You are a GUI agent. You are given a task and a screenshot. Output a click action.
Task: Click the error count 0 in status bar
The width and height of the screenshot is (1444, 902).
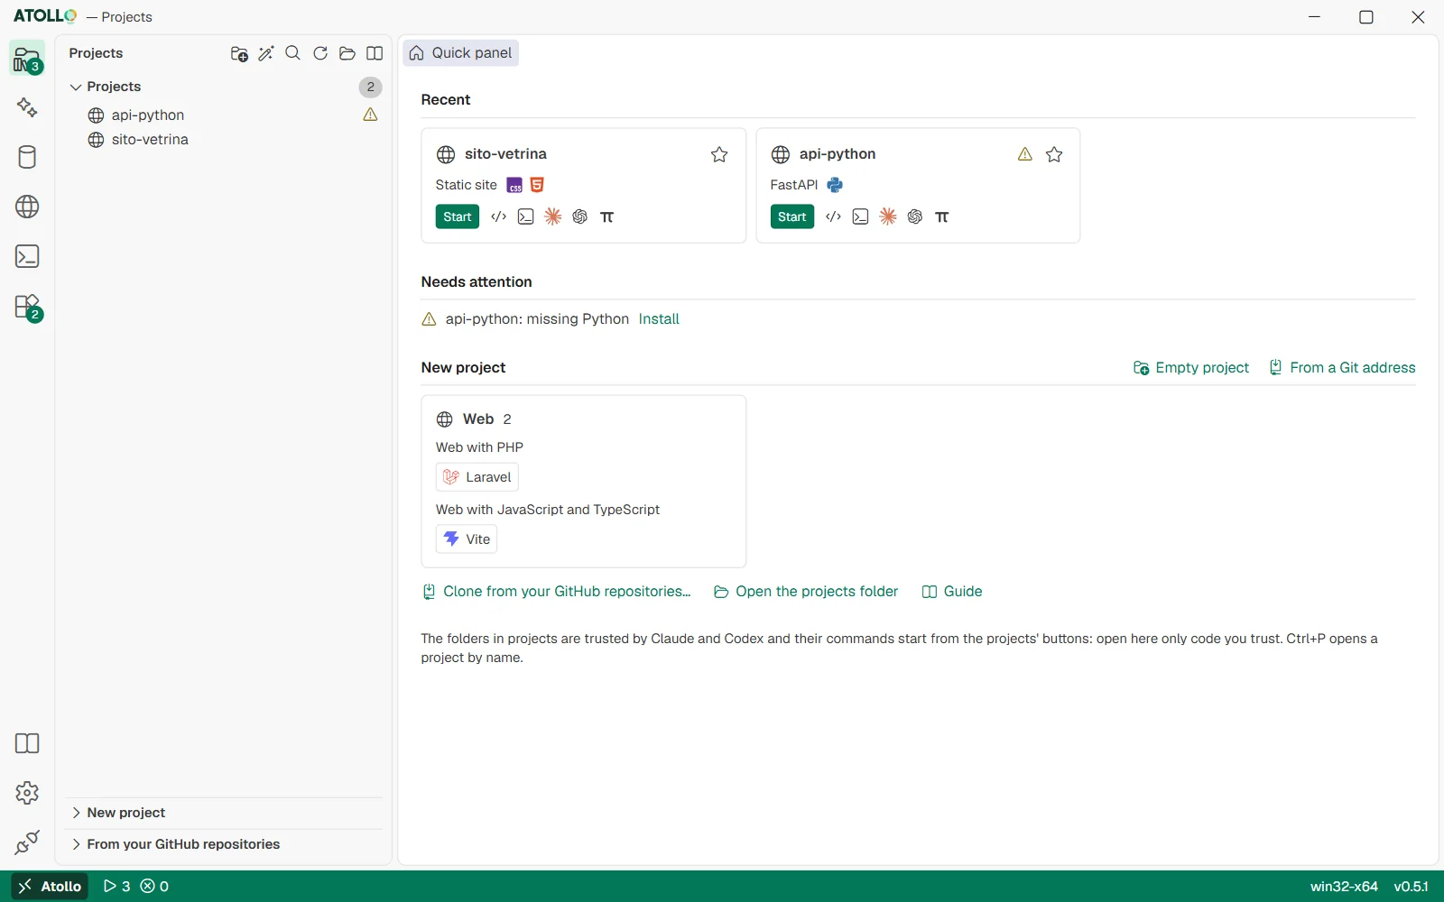pyautogui.click(x=155, y=887)
